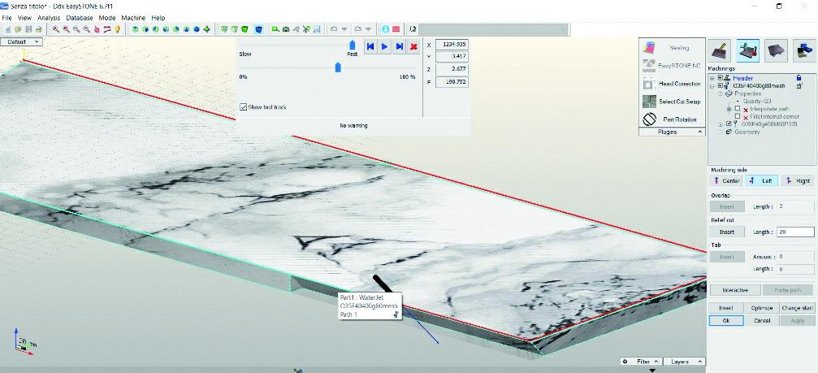Toggle the O35F40g400M80P370 tool checkbox
The image size is (818, 373).
point(729,124)
